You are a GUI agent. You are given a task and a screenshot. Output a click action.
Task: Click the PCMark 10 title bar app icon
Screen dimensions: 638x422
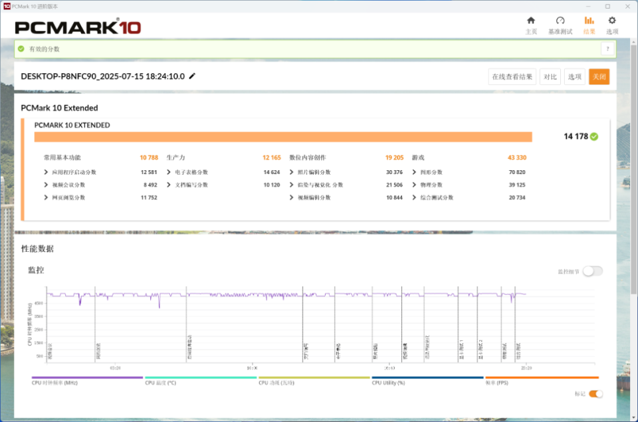[7, 7]
